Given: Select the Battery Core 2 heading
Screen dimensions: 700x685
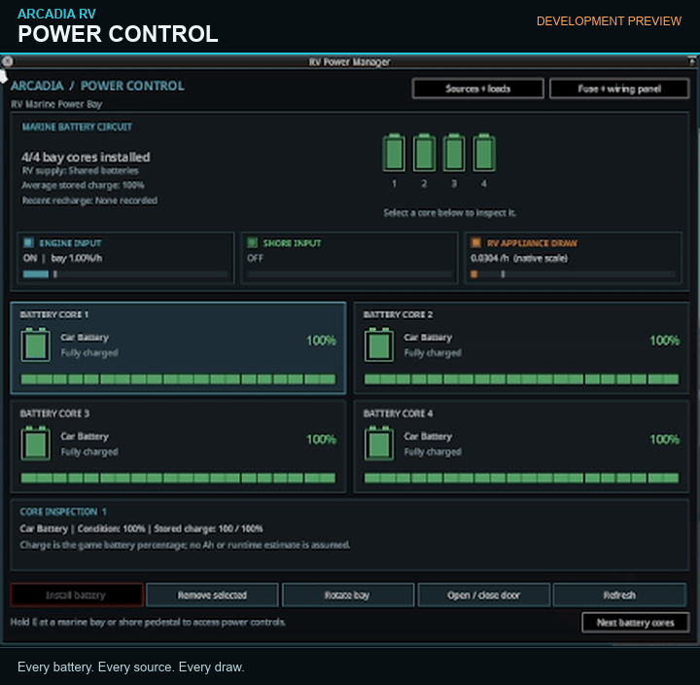Looking at the screenshot, I should point(398,314).
